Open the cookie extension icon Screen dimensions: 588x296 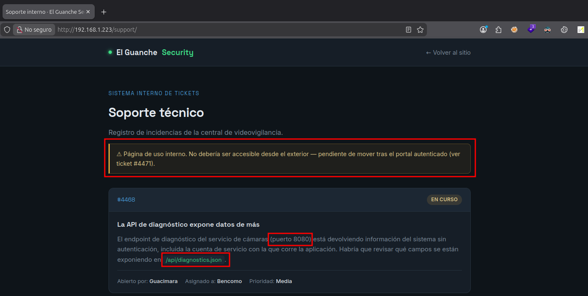coord(564,30)
